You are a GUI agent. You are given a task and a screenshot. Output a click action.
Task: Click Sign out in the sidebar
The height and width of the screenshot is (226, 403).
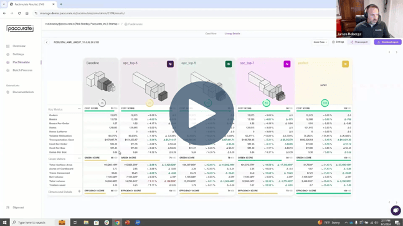click(18, 207)
